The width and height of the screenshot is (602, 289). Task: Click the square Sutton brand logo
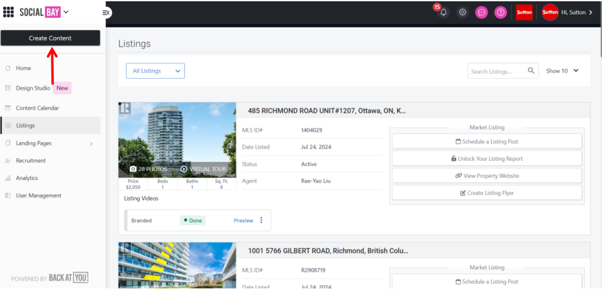click(x=524, y=12)
